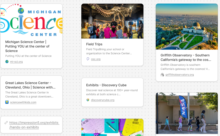Screen dimensions: 220x136
Task: Open the osc.org link
Action: [96, 59]
